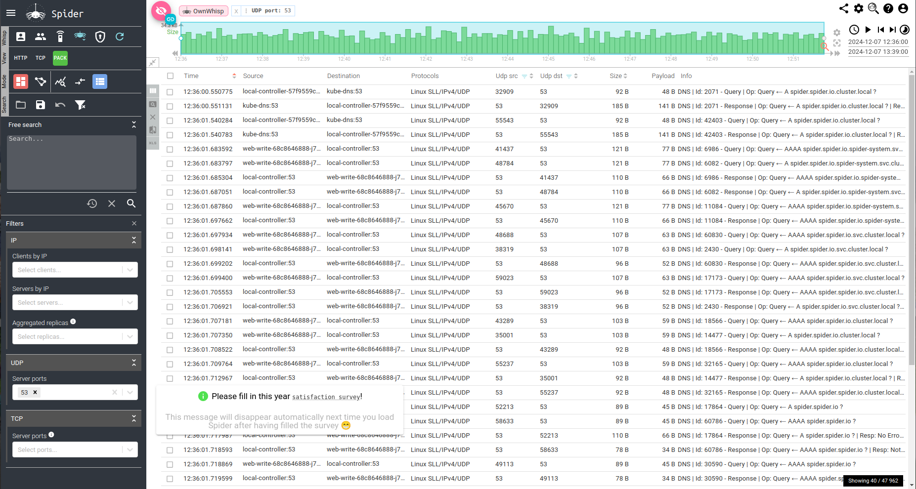Edit the start date 2024-12-07 12:36:00
Viewport: 916px width, 489px height.
878,42
